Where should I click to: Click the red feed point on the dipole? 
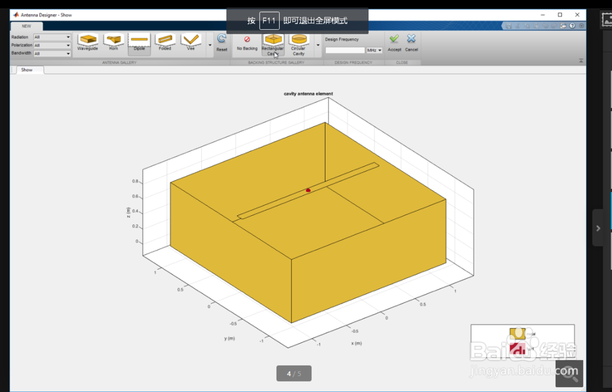tap(308, 190)
